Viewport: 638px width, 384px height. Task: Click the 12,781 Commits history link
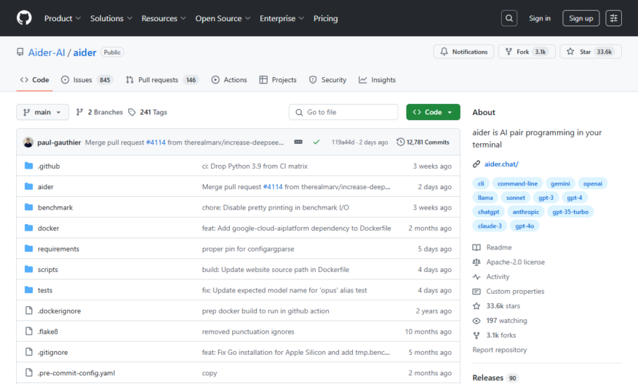click(x=423, y=142)
